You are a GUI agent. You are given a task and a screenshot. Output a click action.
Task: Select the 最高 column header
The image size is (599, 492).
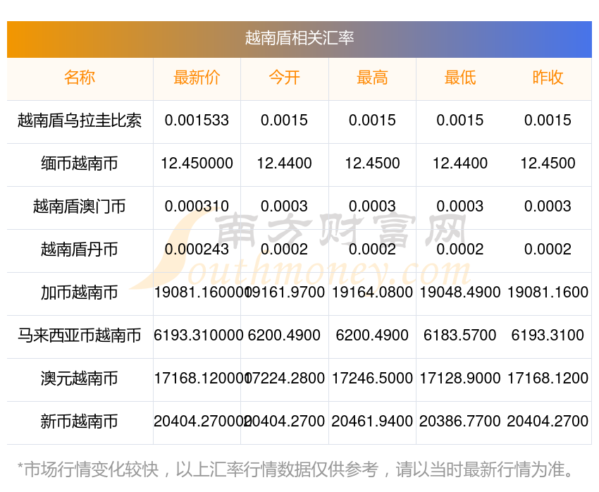pyautogui.click(x=372, y=78)
